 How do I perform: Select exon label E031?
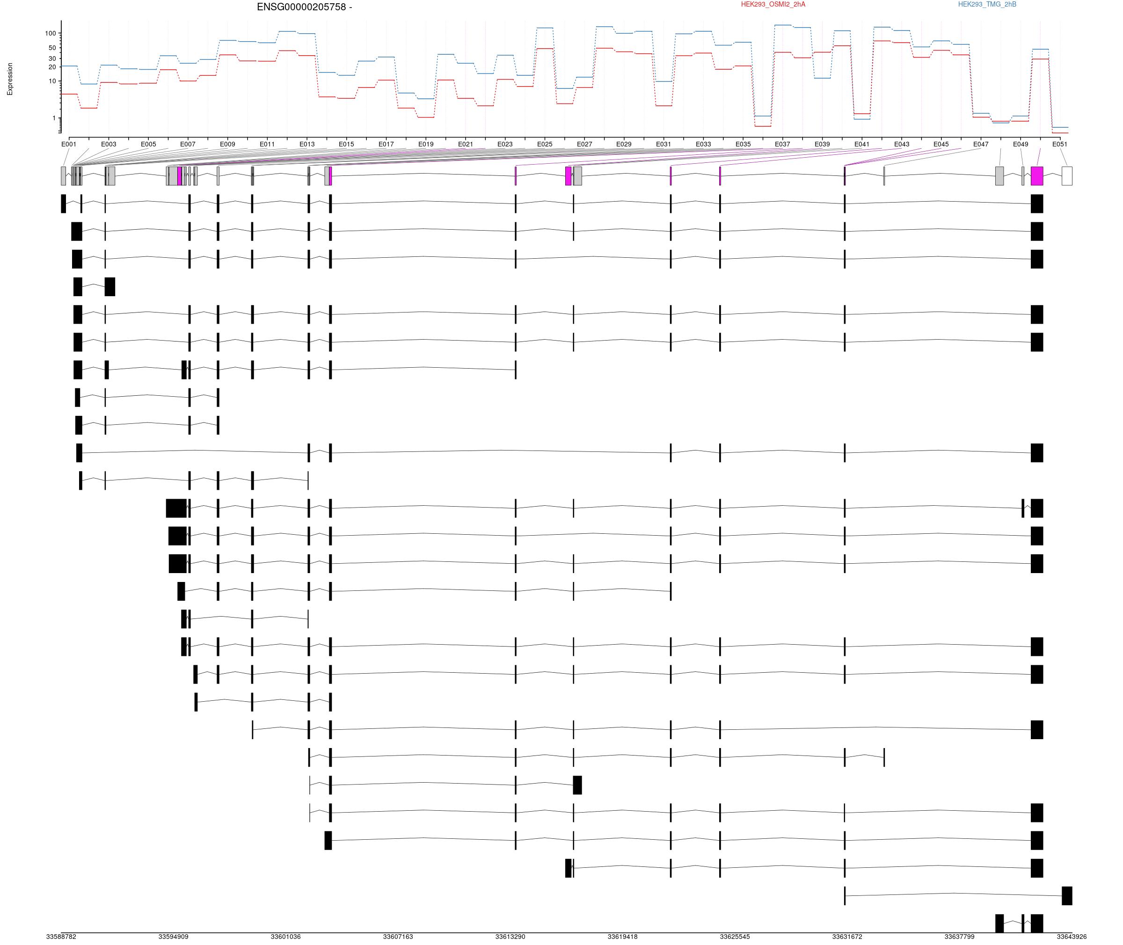[x=664, y=144]
